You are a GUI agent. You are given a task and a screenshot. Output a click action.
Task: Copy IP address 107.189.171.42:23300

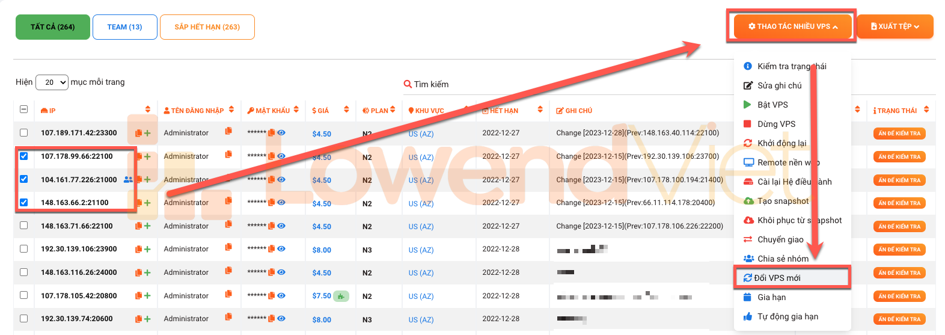click(x=139, y=133)
